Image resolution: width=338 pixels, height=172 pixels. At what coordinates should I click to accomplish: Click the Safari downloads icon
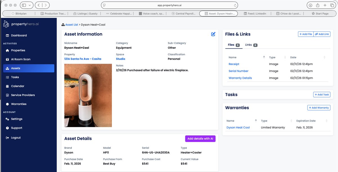click(310, 5)
